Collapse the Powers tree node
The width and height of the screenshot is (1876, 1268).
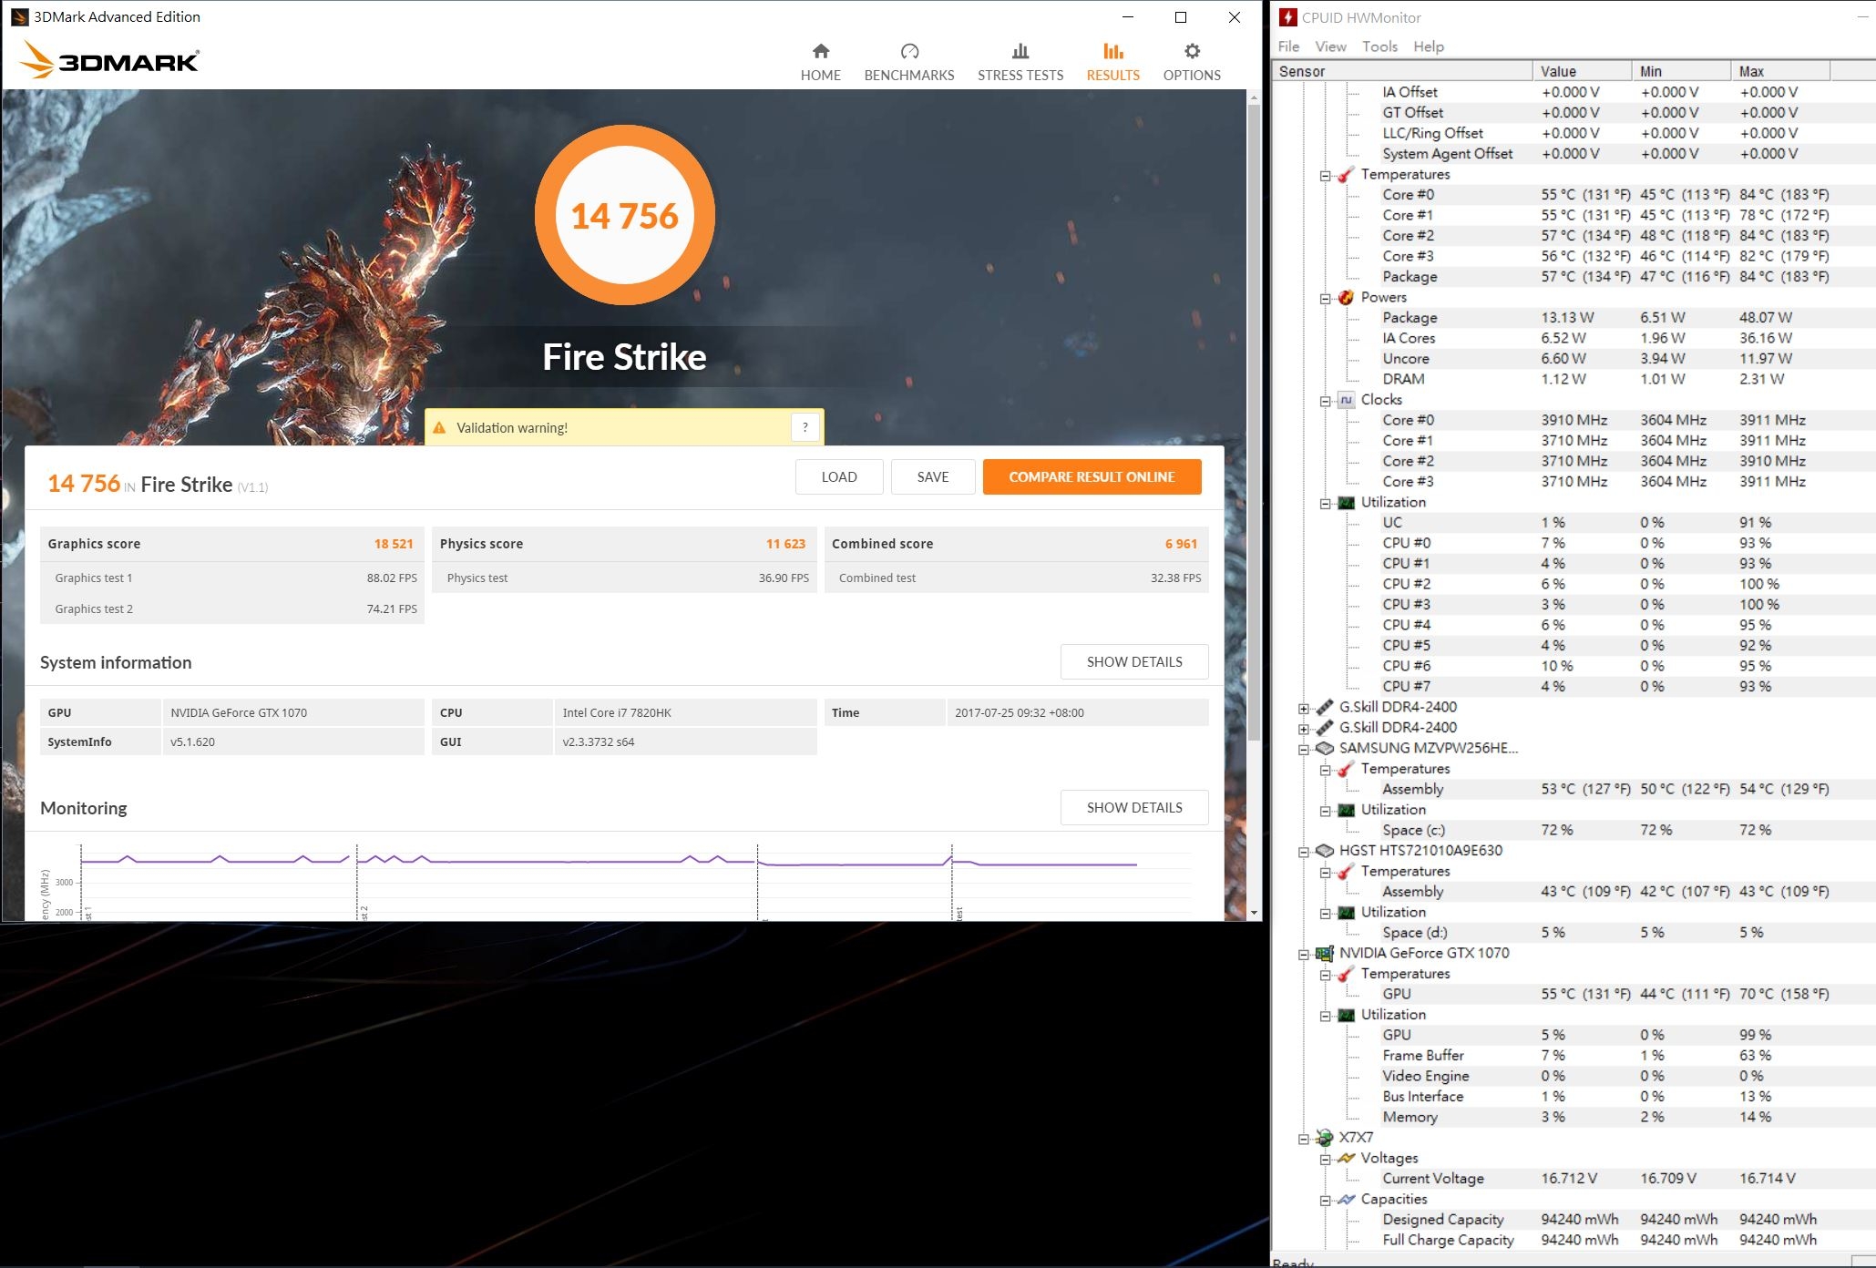tap(1325, 298)
